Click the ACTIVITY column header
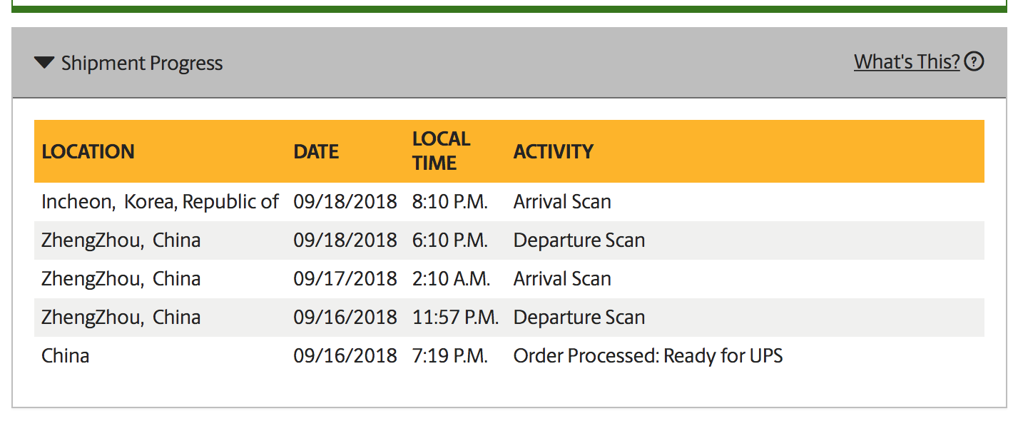 (553, 151)
